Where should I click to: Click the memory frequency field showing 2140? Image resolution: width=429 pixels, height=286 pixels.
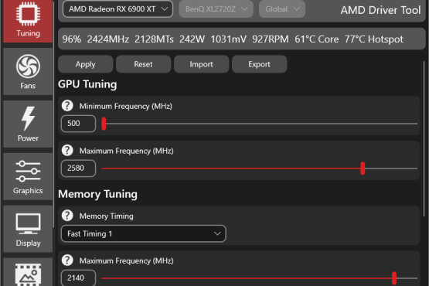point(79,277)
